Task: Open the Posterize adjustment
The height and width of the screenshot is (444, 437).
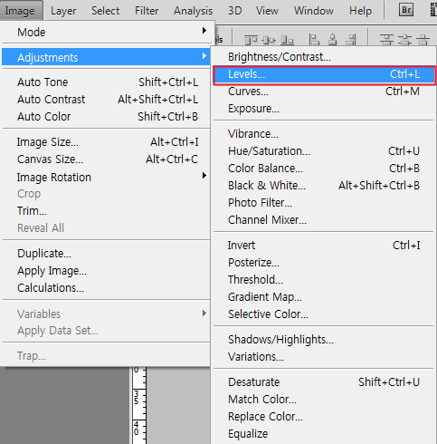Action: pyautogui.click(x=324, y=263)
